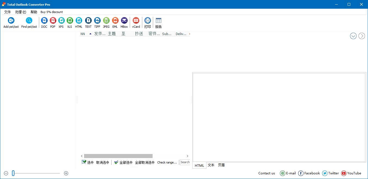Export contacts as vCard
368x179 pixels.
pos(136,23)
